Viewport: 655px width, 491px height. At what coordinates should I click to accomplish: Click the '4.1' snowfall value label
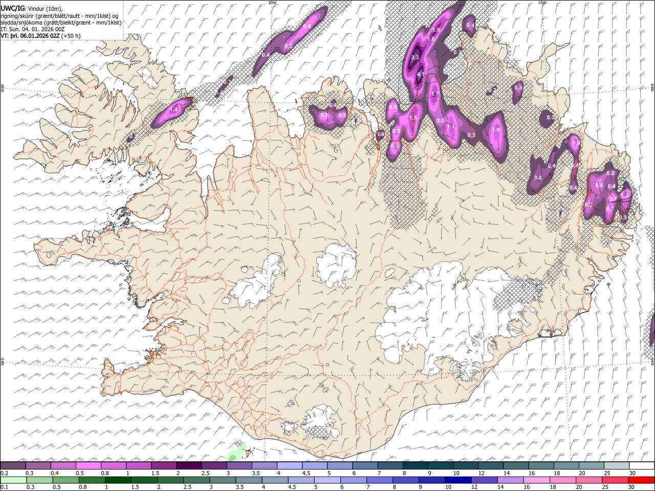pos(421,75)
